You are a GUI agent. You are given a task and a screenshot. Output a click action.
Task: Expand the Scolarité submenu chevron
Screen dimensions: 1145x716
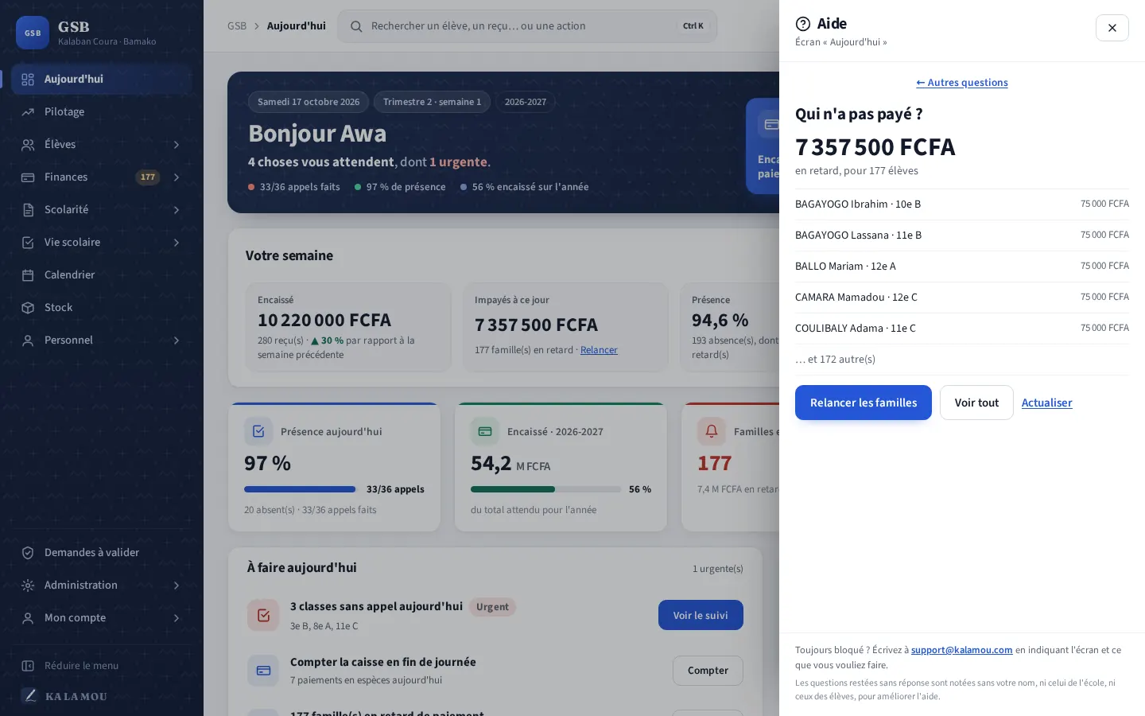(177, 210)
